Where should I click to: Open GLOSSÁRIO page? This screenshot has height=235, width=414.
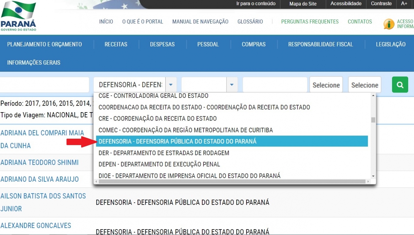[250, 22]
